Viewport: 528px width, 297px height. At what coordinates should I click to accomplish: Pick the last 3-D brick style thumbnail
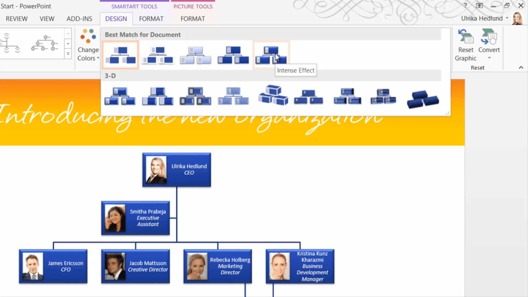[423, 99]
